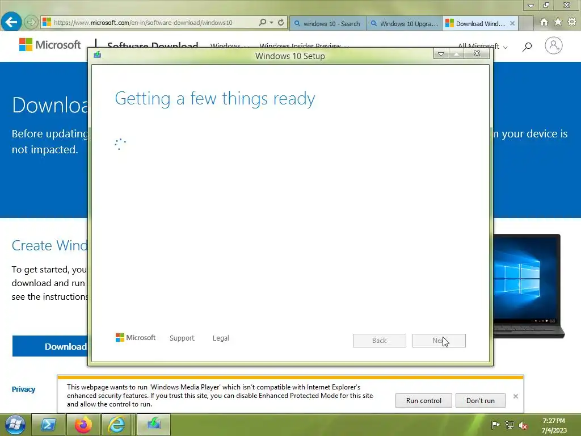The width and height of the screenshot is (581, 436).
Task: Open the address bar dropdown arrow
Action: [272, 22]
